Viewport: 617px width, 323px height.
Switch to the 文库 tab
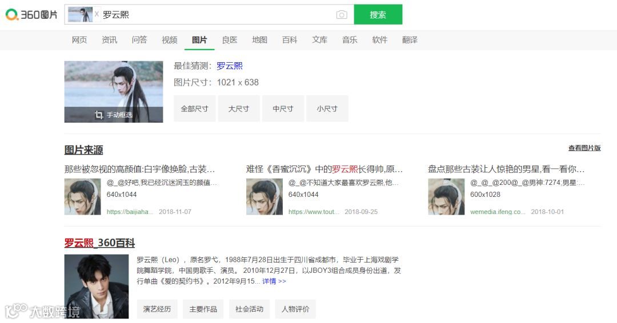pyautogui.click(x=319, y=40)
